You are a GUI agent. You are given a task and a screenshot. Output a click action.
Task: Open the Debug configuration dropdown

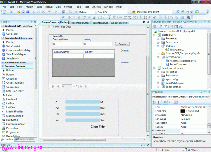tap(96, 12)
